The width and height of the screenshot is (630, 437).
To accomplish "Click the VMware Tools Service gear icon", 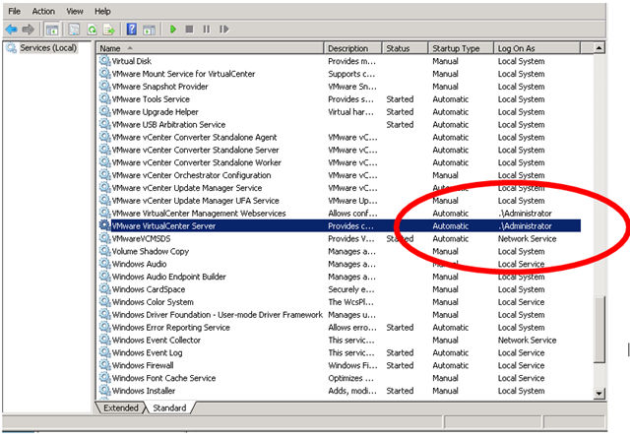I will pos(104,98).
